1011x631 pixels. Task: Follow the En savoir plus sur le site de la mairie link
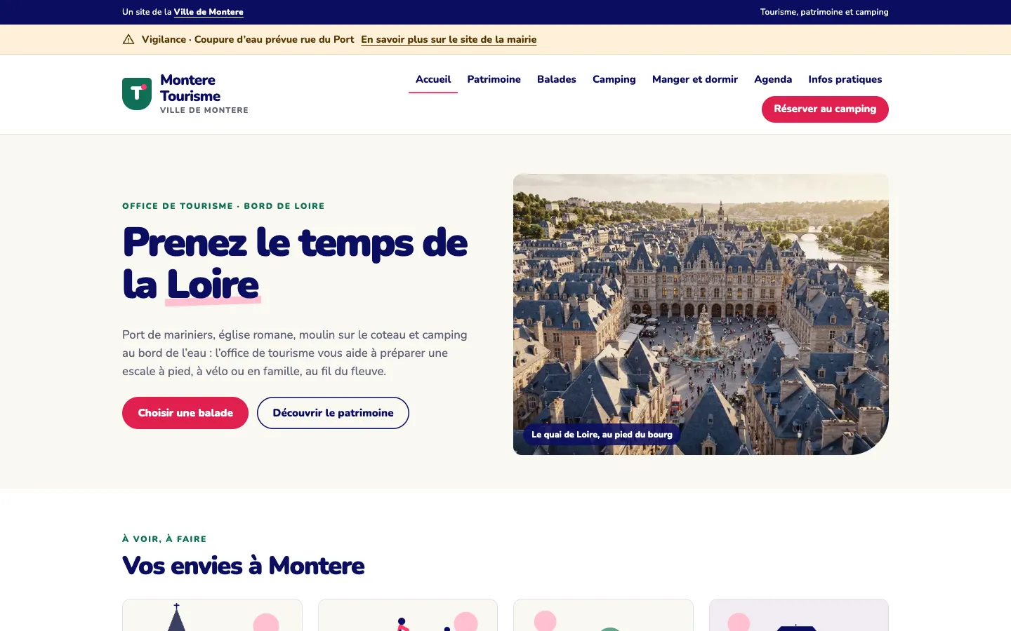[449, 39]
